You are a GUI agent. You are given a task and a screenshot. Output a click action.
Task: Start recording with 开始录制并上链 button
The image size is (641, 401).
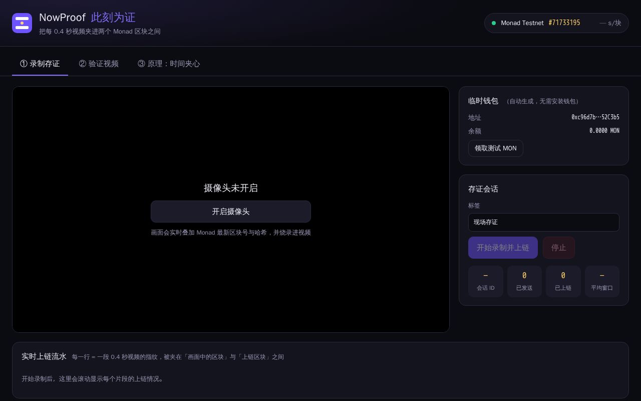(x=503, y=248)
